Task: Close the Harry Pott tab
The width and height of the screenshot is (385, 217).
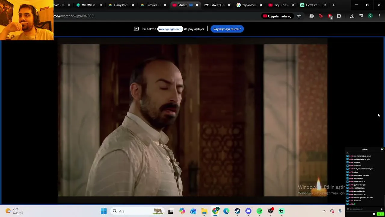Action: [x=133, y=5]
